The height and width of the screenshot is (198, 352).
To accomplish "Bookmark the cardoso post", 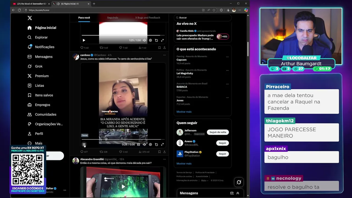I will pos(159,152).
